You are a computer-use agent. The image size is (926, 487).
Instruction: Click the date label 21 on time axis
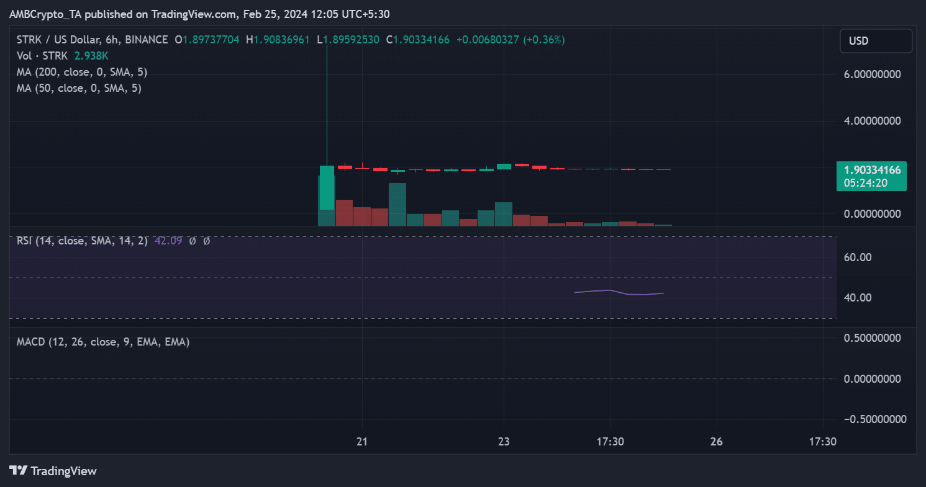362,442
